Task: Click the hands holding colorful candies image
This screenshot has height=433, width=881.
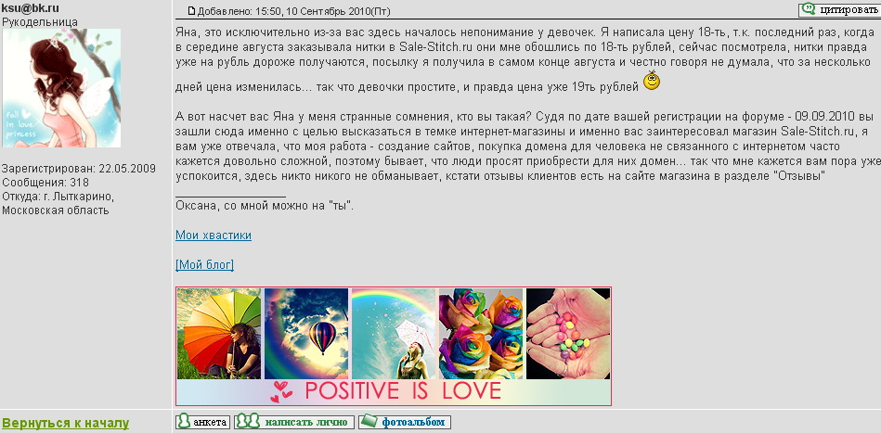Action: point(567,334)
